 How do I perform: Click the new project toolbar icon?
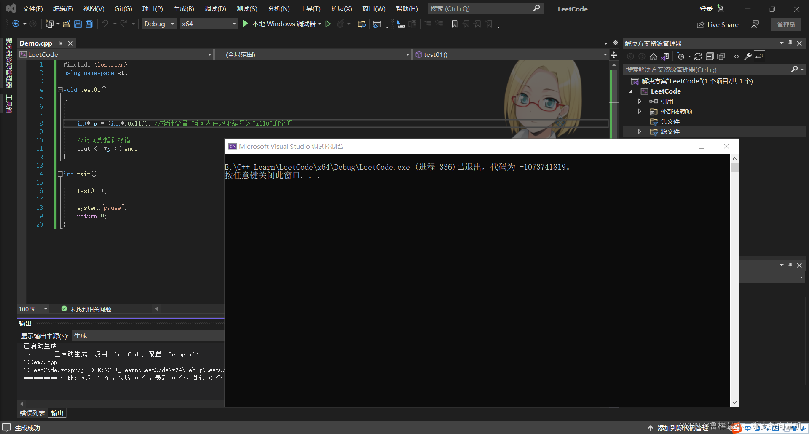(49, 24)
